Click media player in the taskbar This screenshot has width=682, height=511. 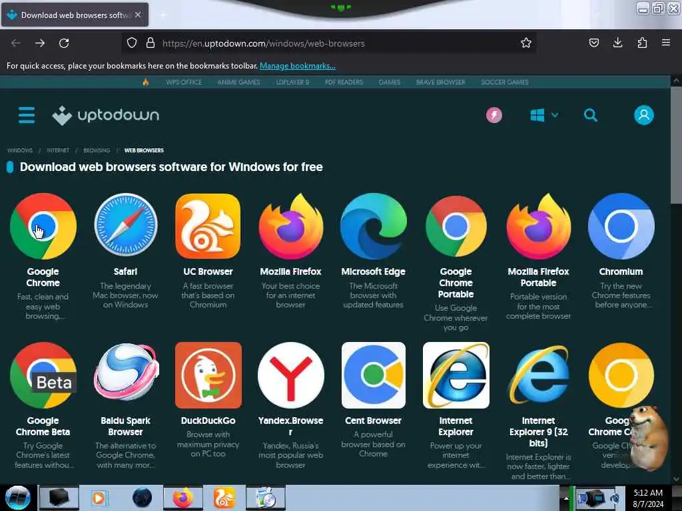(x=99, y=498)
